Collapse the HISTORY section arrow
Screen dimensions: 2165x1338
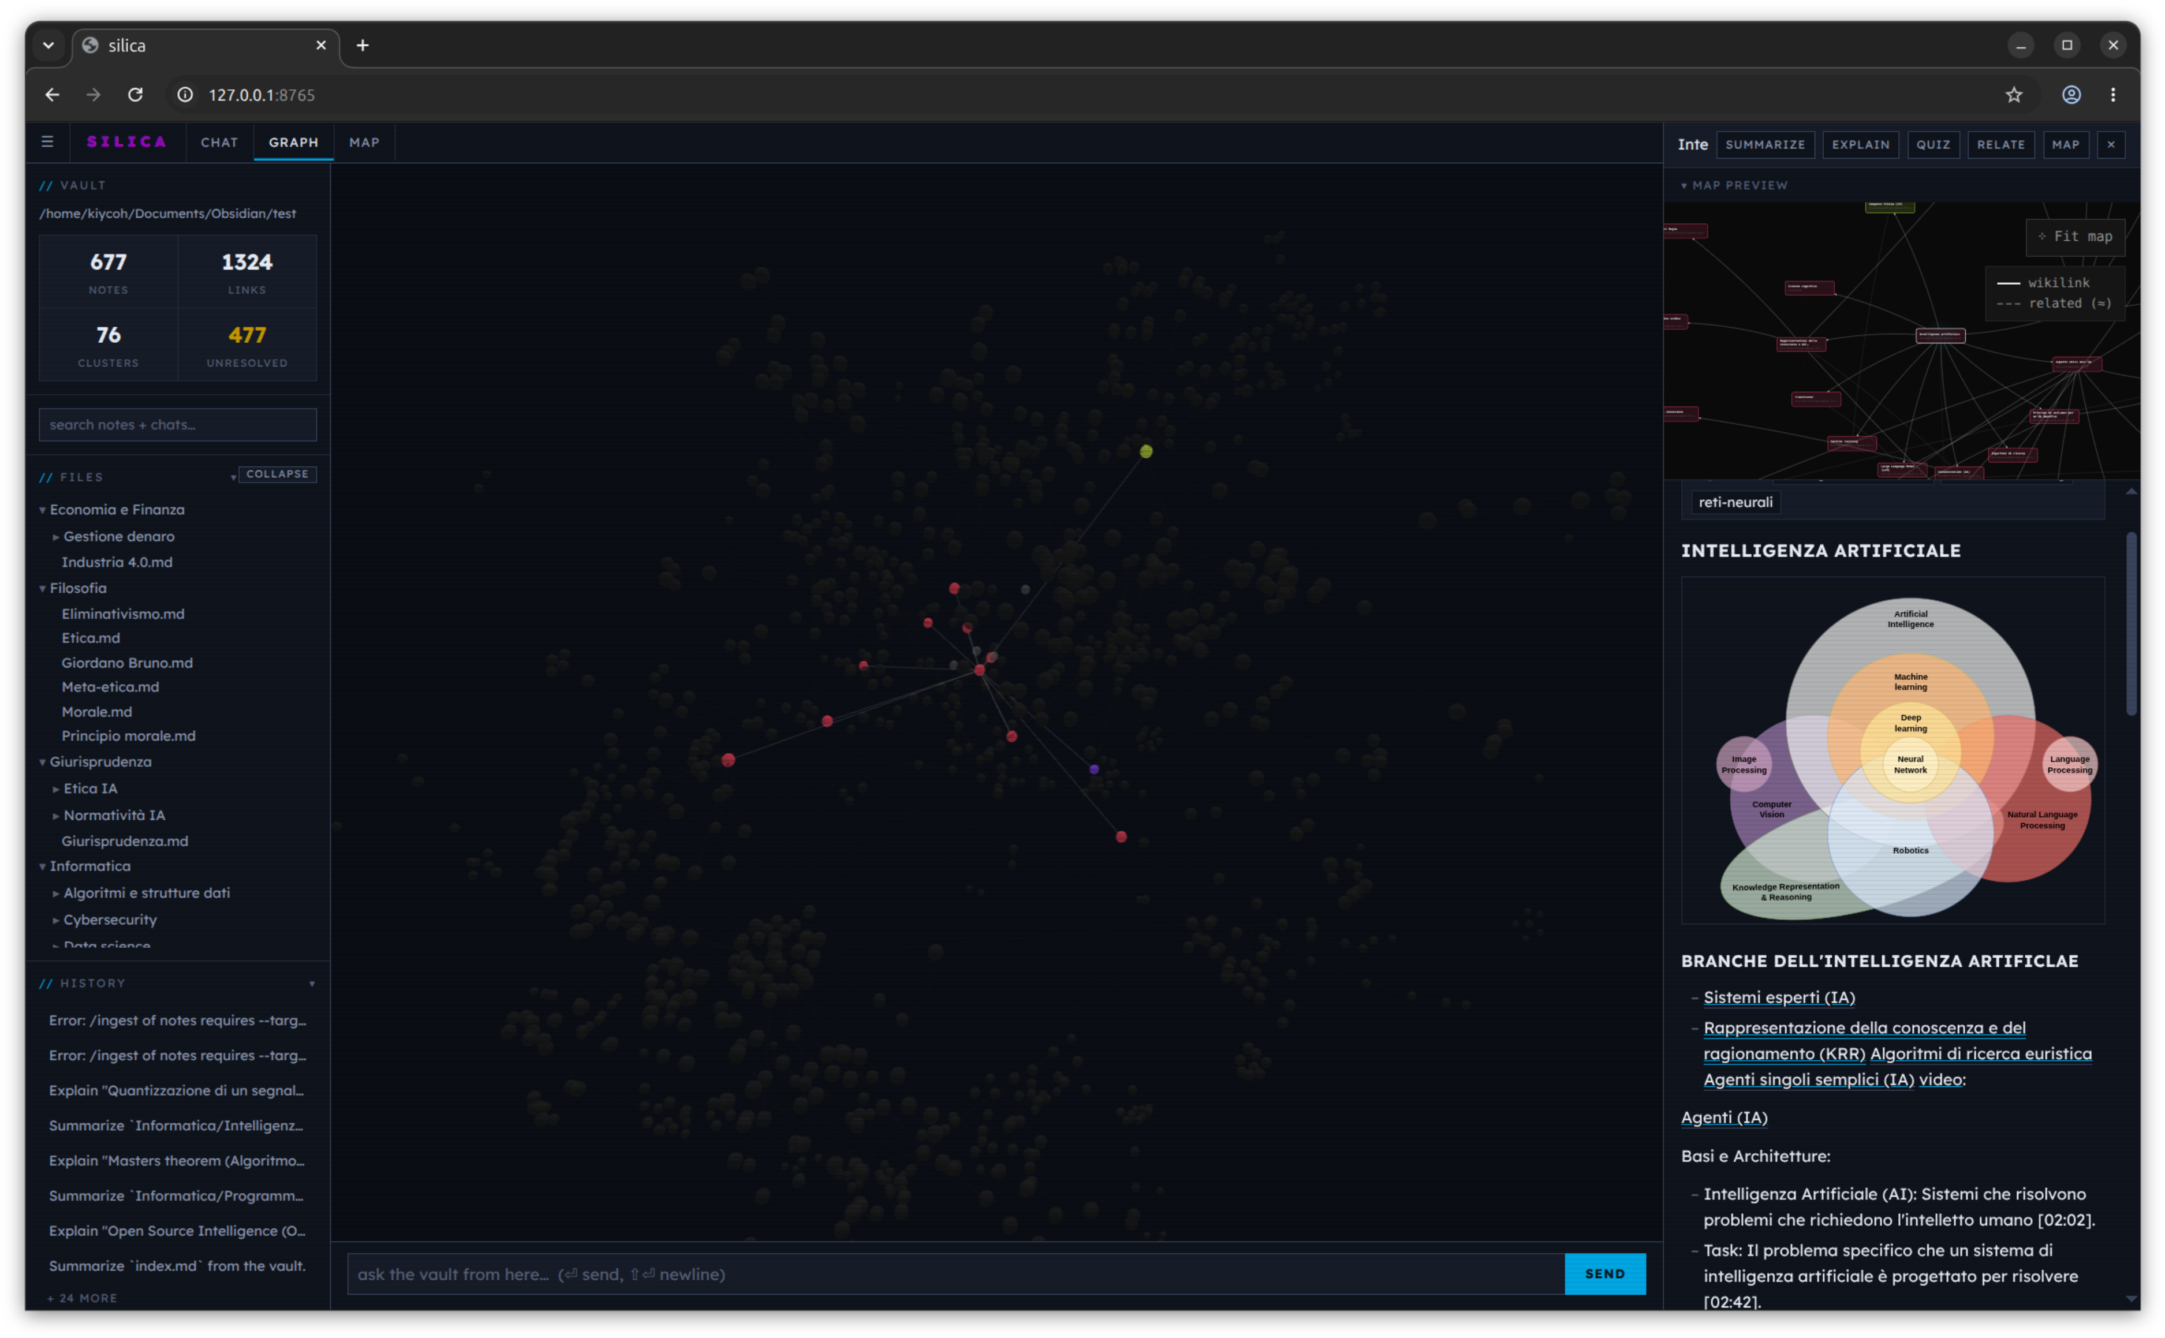click(312, 984)
